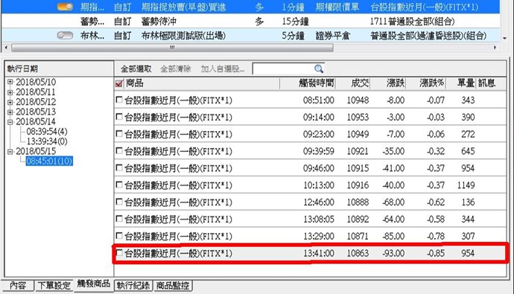
Task: Collapse the 2018/05/15 date node
Action: click(10, 151)
